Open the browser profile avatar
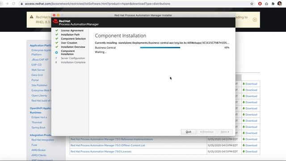 coord(279,4)
